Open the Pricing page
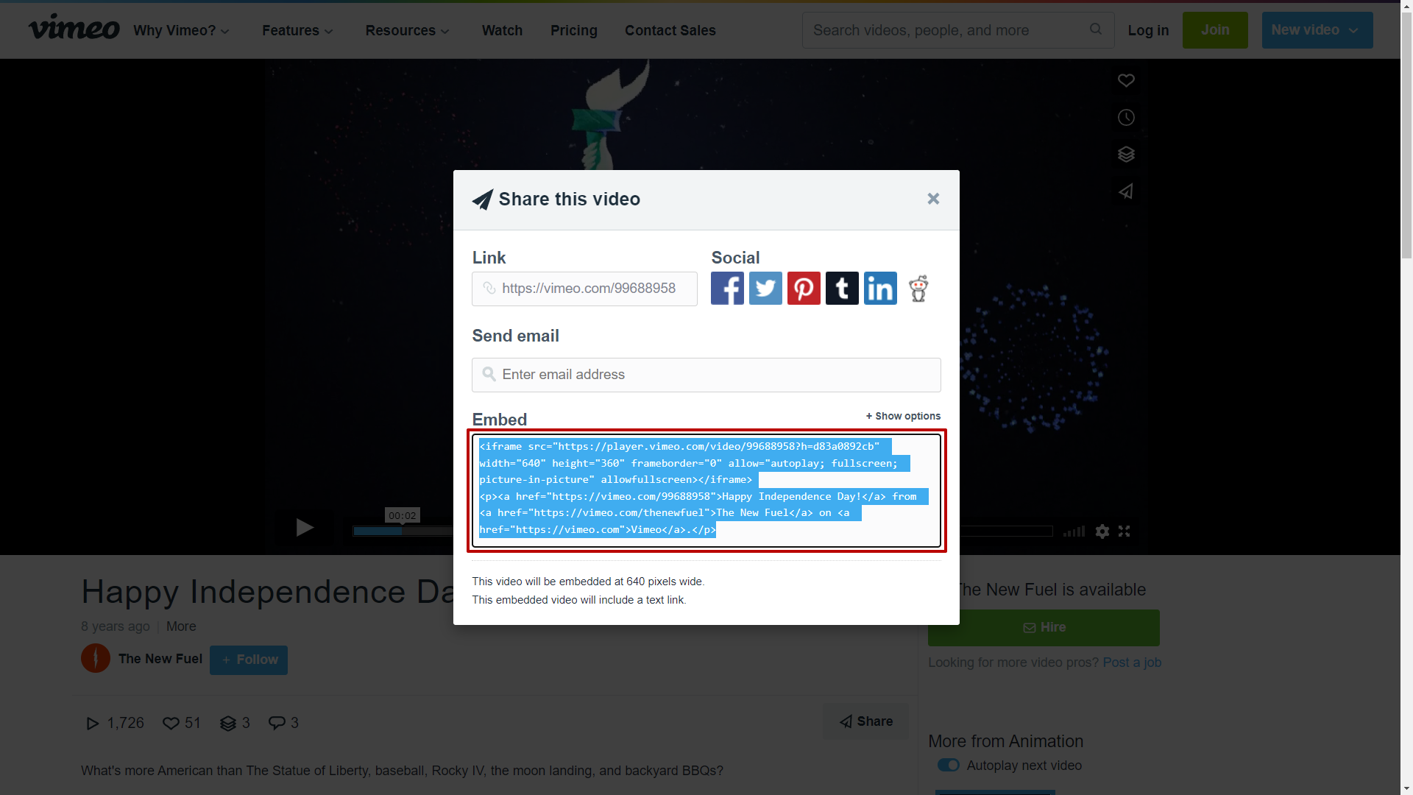The image size is (1413, 795). click(x=574, y=30)
